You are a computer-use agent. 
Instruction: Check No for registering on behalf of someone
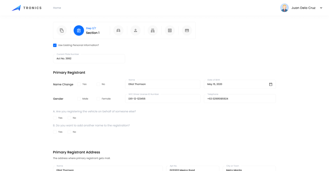(x=69, y=118)
